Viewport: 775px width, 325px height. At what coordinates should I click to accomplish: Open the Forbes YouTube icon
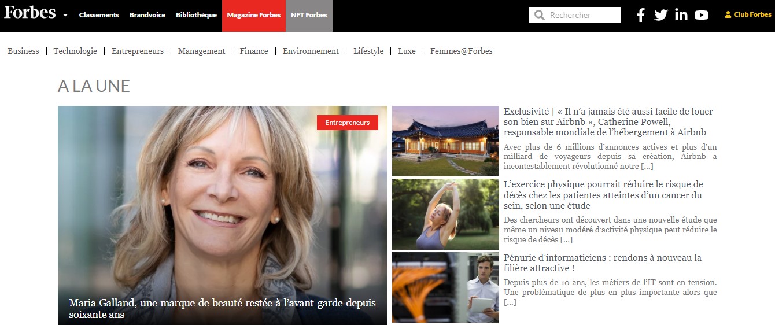click(x=702, y=15)
